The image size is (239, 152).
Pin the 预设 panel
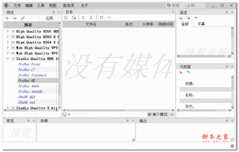pyautogui.click(x=54, y=12)
